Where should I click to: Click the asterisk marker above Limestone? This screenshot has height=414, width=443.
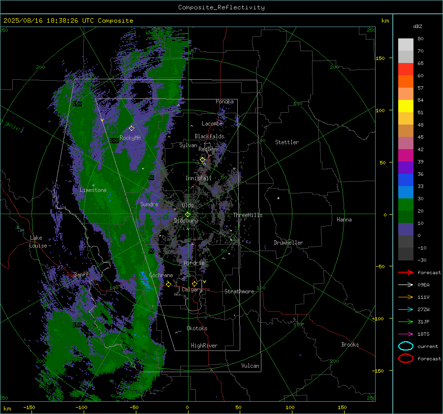(93, 186)
